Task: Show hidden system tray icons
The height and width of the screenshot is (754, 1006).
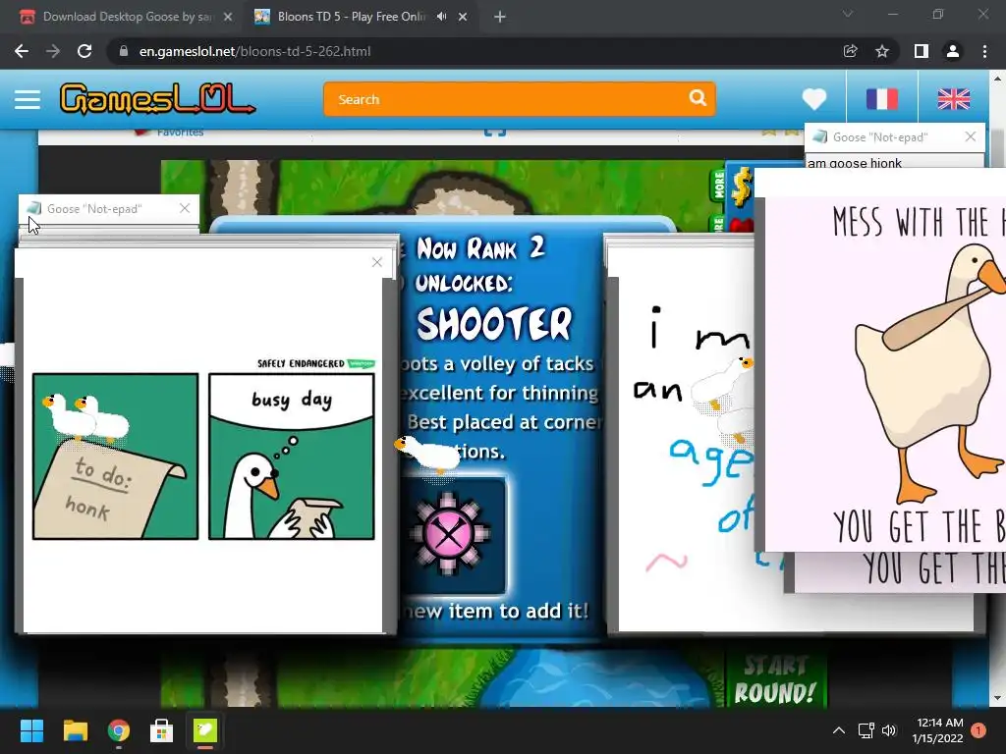Action: 839,730
